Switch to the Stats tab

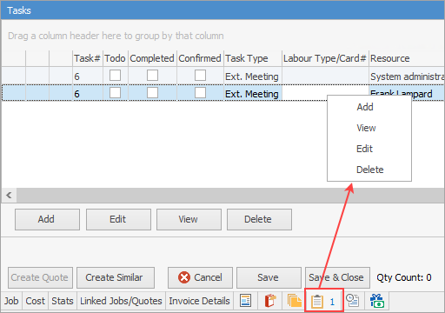click(x=63, y=301)
